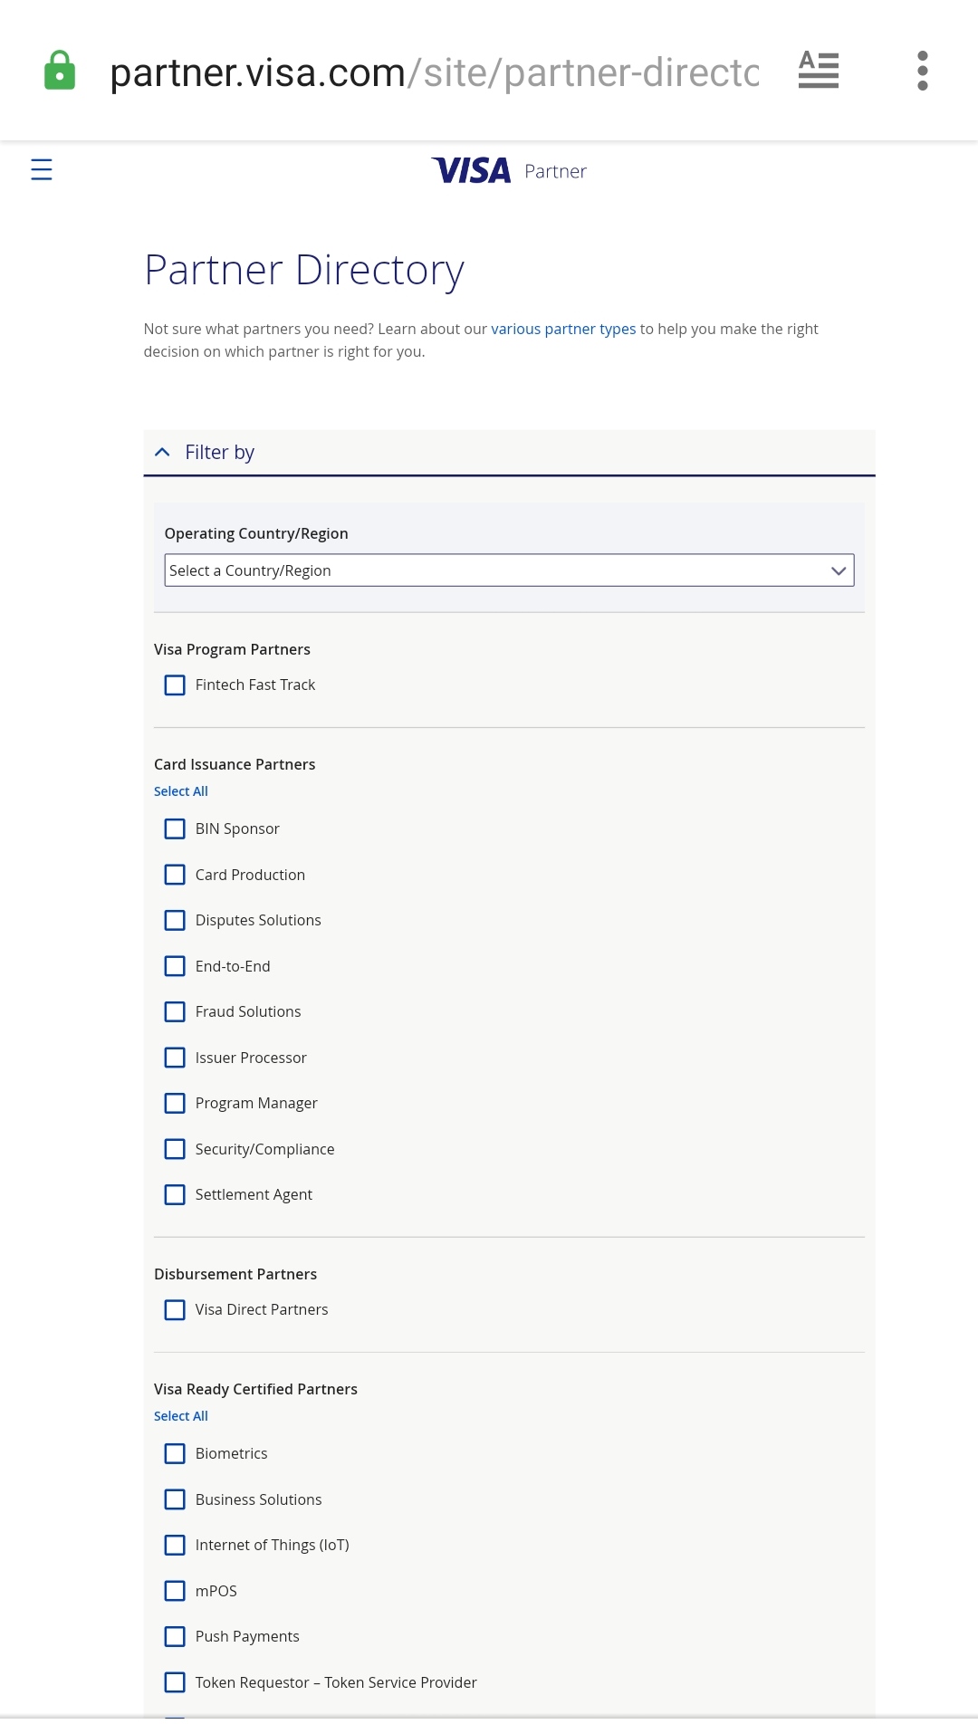Viewport: 978px width, 1724px height.
Task: Enable the BIN Sponsor filter
Action: [x=175, y=829]
